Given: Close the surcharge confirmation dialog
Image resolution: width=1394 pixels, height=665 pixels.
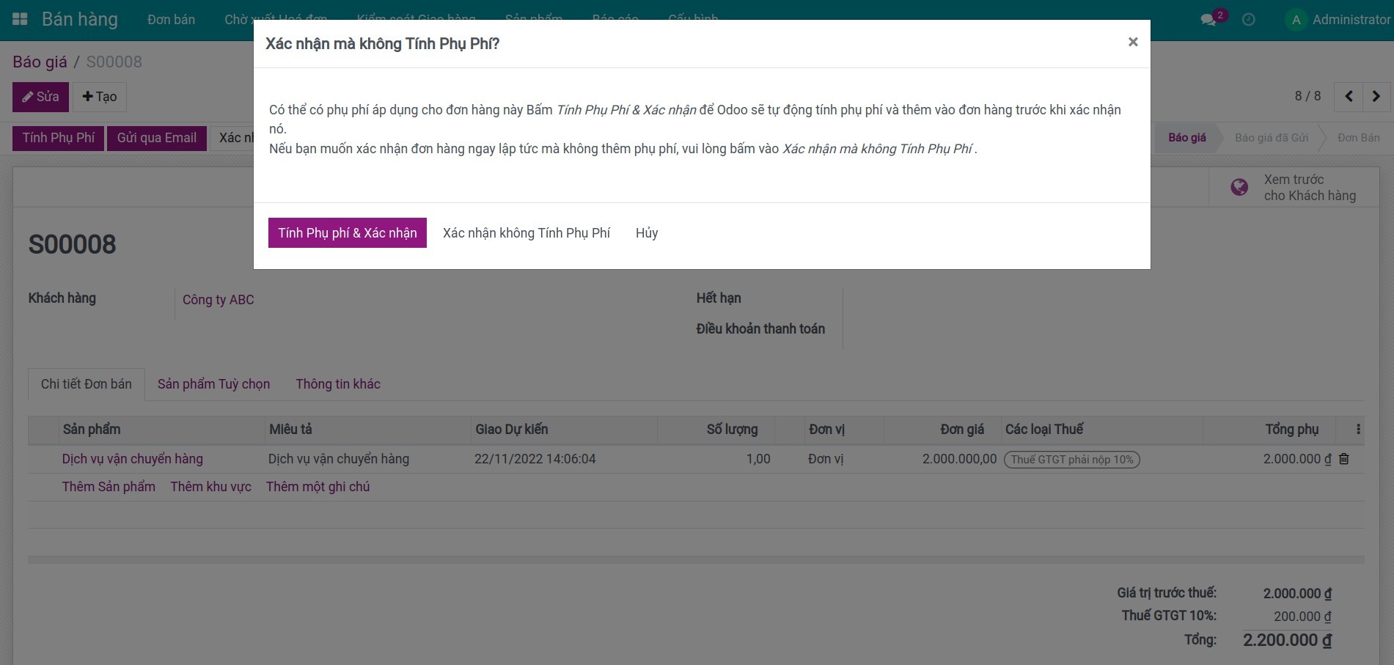Looking at the screenshot, I should click(x=1132, y=43).
